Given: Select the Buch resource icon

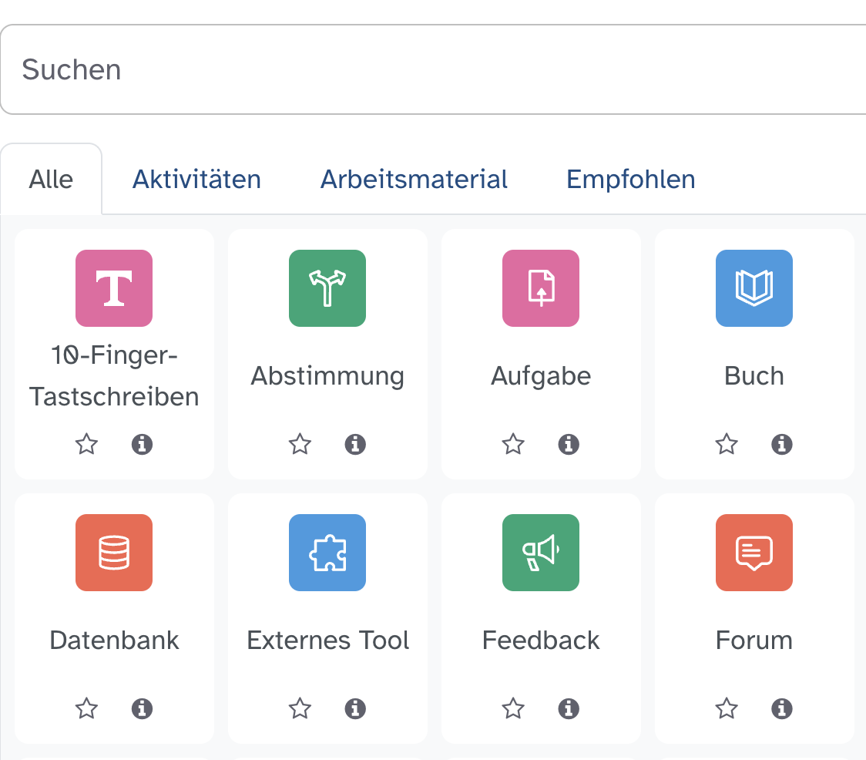Looking at the screenshot, I should (x=754, y=288).
